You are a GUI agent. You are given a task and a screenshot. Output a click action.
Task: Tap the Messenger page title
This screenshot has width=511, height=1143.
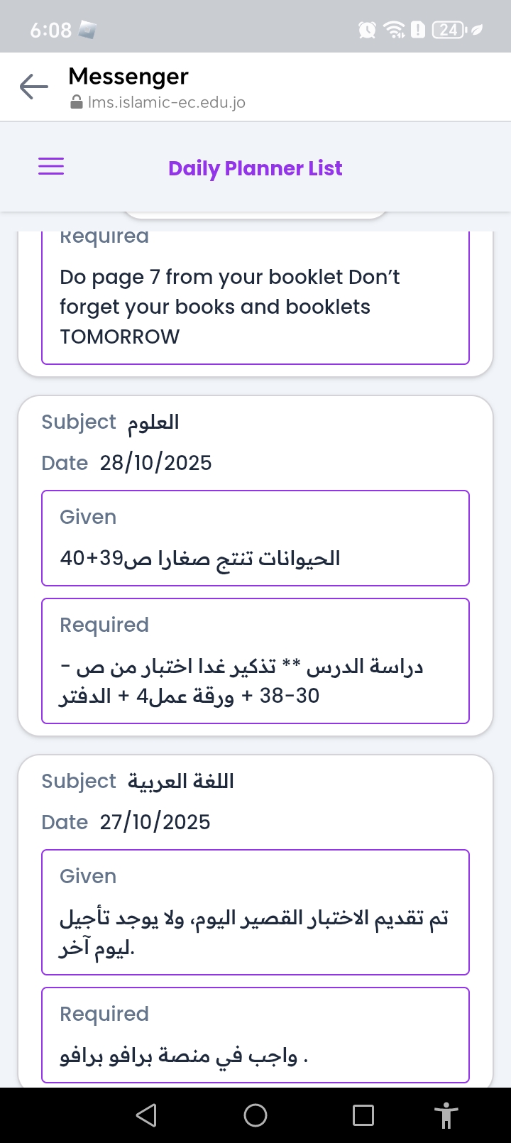click(x=128, y=76)
